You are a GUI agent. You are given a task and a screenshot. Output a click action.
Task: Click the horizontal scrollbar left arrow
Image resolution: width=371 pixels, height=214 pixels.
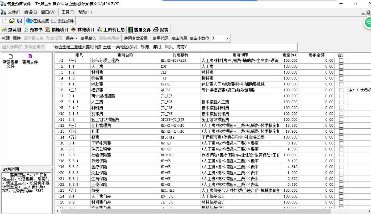click(57, 211)
